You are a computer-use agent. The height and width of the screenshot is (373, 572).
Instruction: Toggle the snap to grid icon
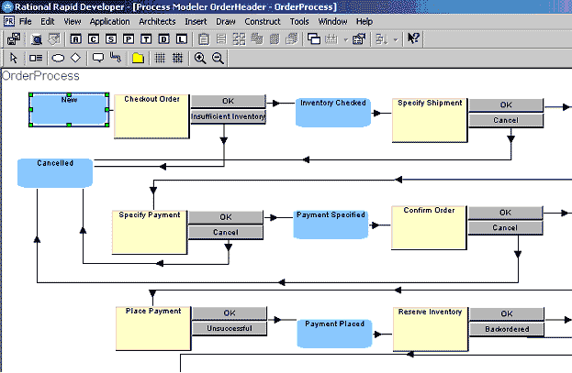click(177, 58)
